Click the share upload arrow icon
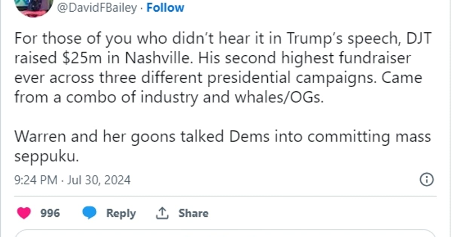 point(161,213)
